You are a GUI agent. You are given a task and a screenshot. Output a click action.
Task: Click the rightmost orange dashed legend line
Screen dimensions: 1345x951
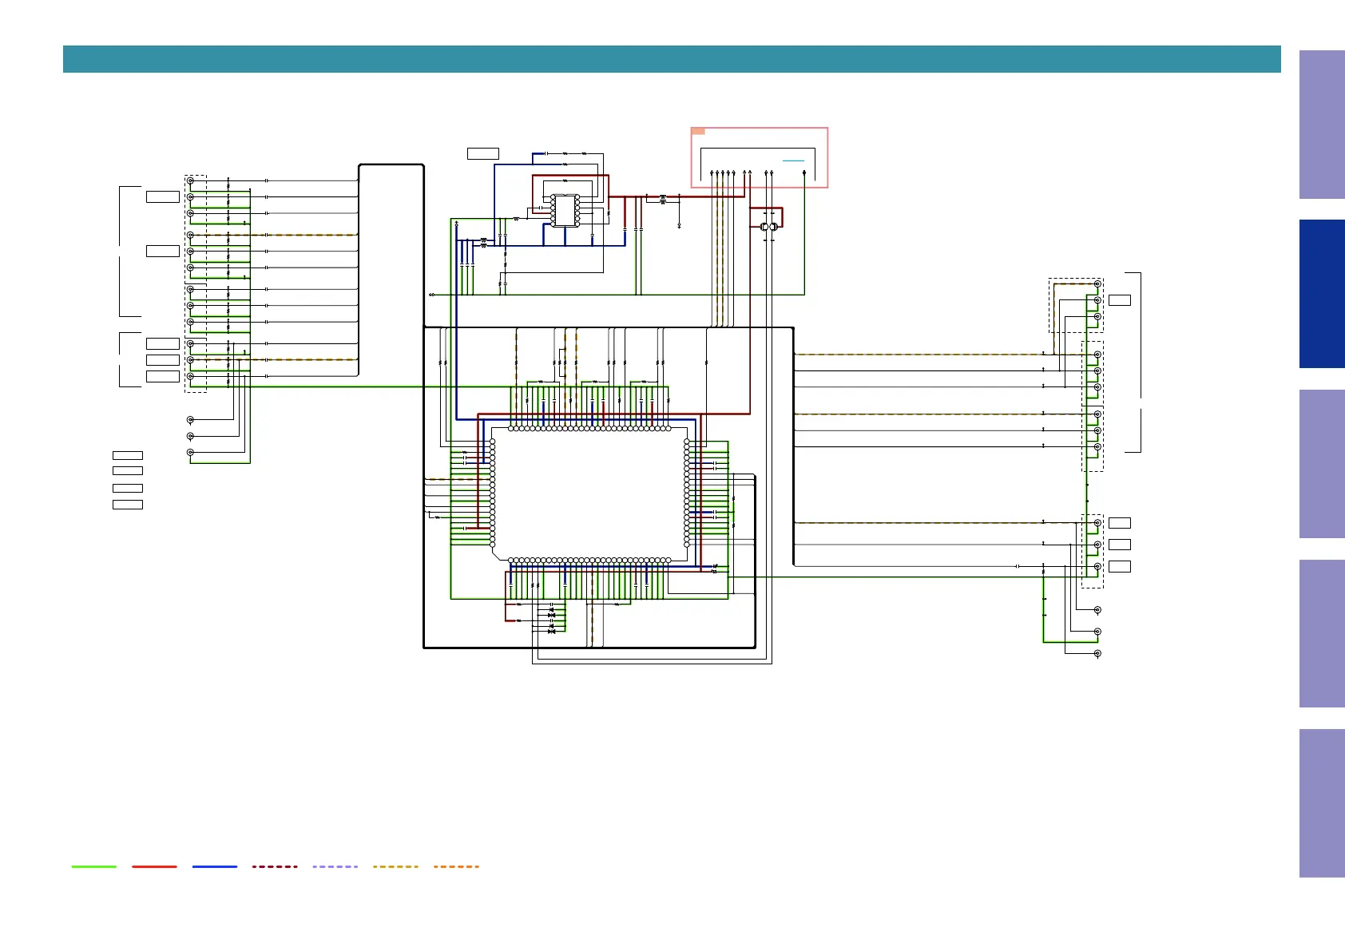[x=456, y=866]
